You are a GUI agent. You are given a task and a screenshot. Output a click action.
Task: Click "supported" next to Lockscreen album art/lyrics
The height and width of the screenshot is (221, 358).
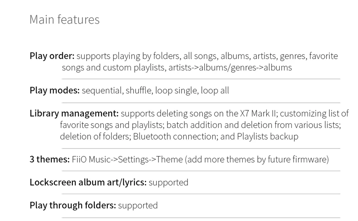(168, 182)
